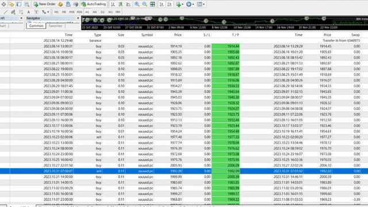This screenshot has width=368, height=207.
Task: Open the Periods dropdown arrow
Action: coord(193,4)
